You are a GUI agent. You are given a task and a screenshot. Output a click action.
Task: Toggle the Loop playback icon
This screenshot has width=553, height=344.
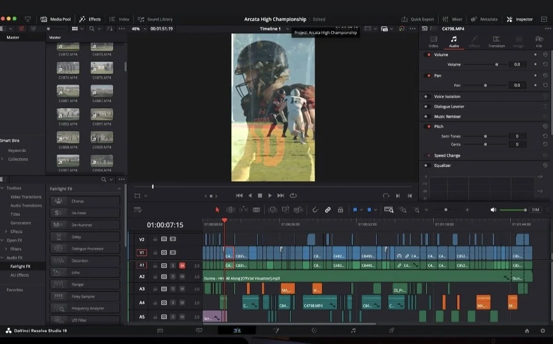pyautogui.click(x=293, y=196)
